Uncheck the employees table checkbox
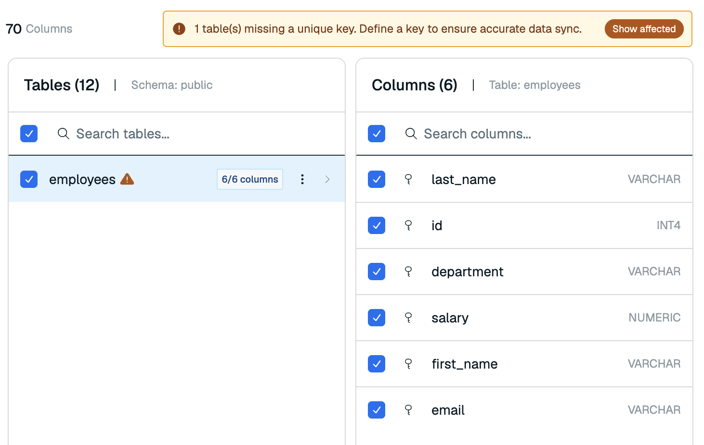This screenshot has height=445, width=704. click(x=29, y=179)
